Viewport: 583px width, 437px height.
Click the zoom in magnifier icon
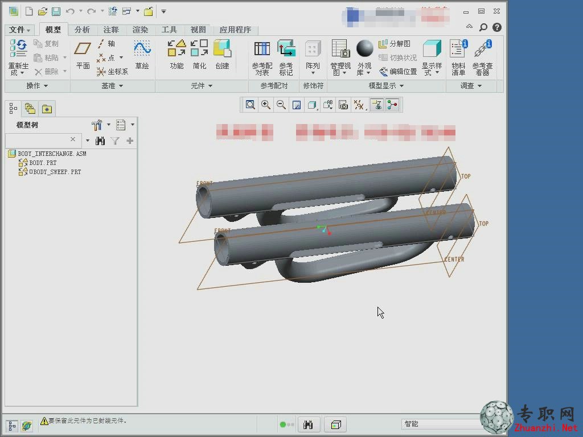tap(265, 105)
